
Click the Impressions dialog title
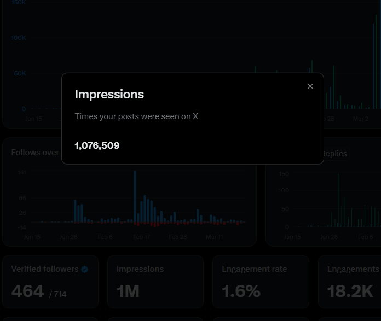[x=109, y=94]
